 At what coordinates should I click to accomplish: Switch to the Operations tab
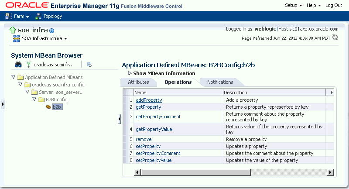point(178,82)
